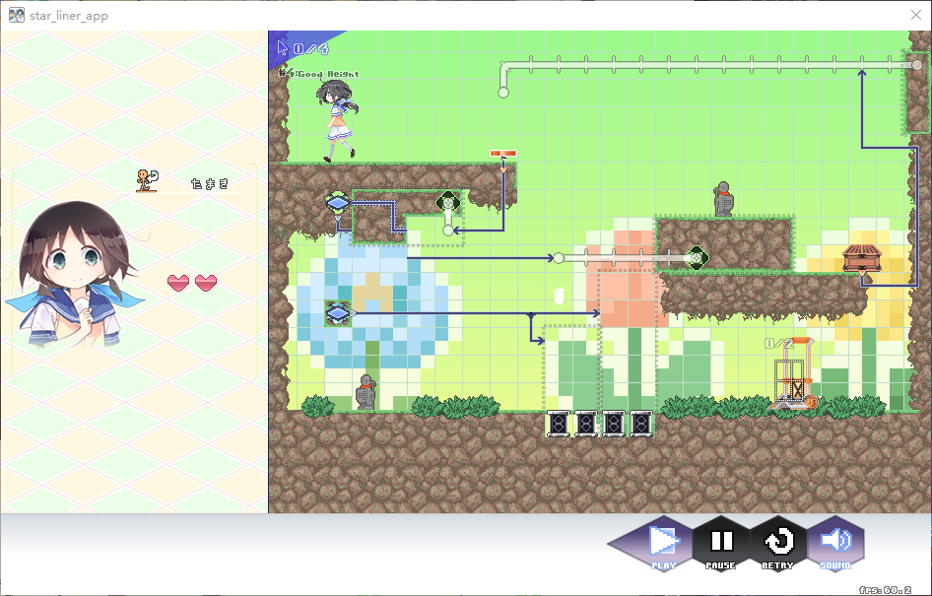This screenshot has height=596, width=932.
Task: Click the white capsule floating over the flower
Action: click(x=559, y=296)
